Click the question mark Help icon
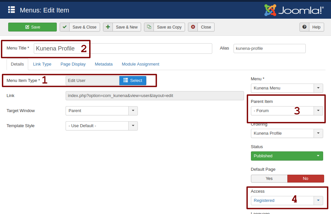Viewport: 331px width, 214px height. pyautogui.click(x=304, y=27)
